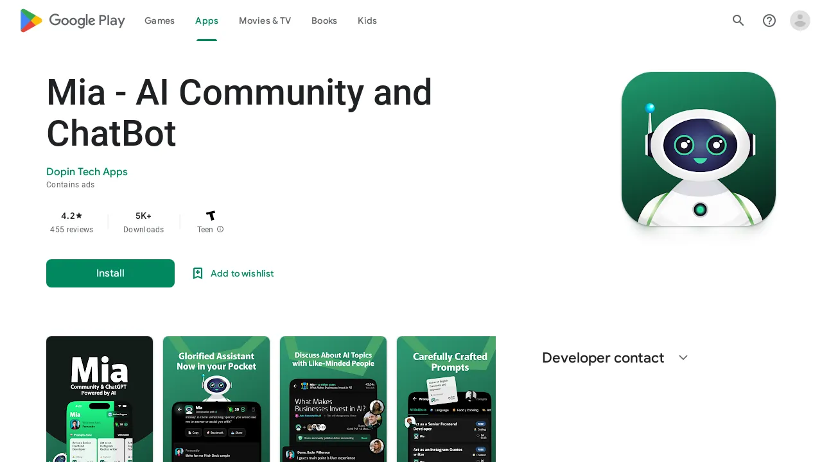This screenshot has width=822, height=462.
Task: Open the Carefully Crafted Prompts screenshot
Action: pos(446,399)
